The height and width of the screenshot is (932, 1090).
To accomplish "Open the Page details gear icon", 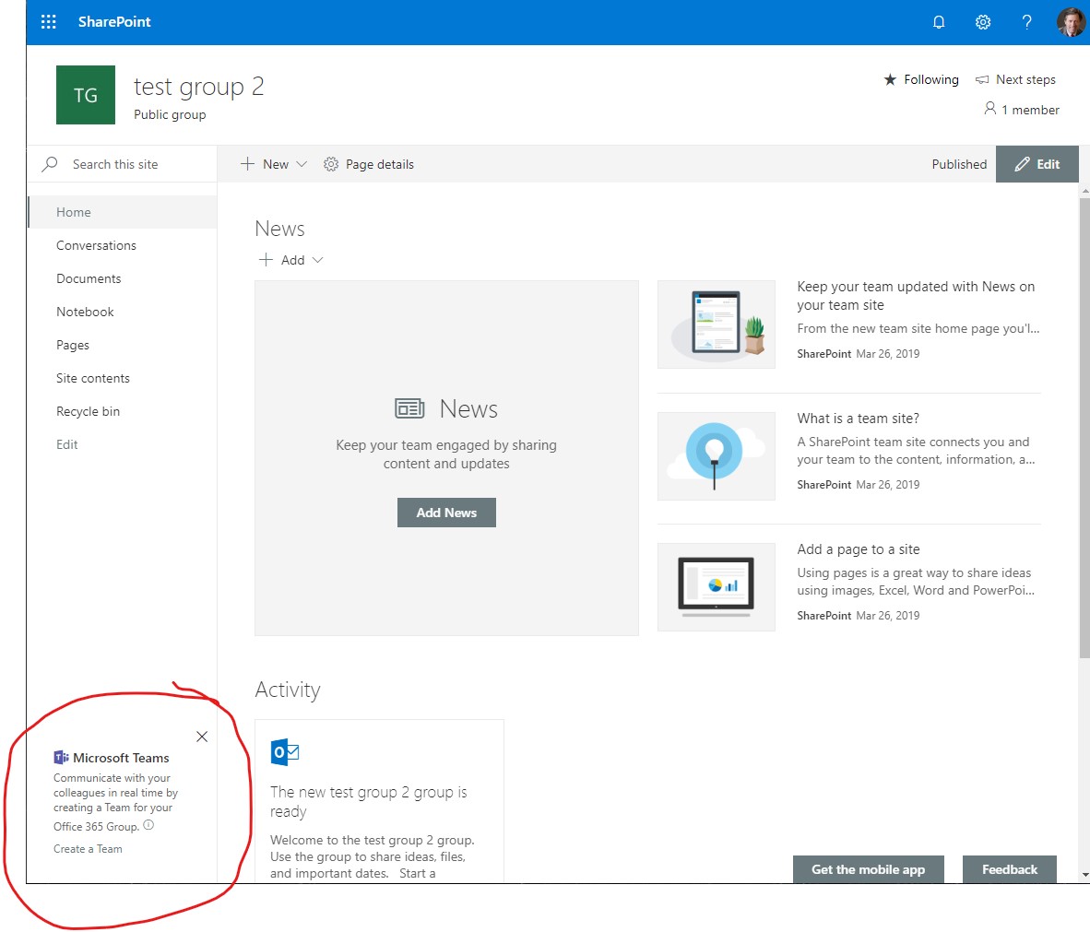I will pyautogui.click(x=330, y=163).
